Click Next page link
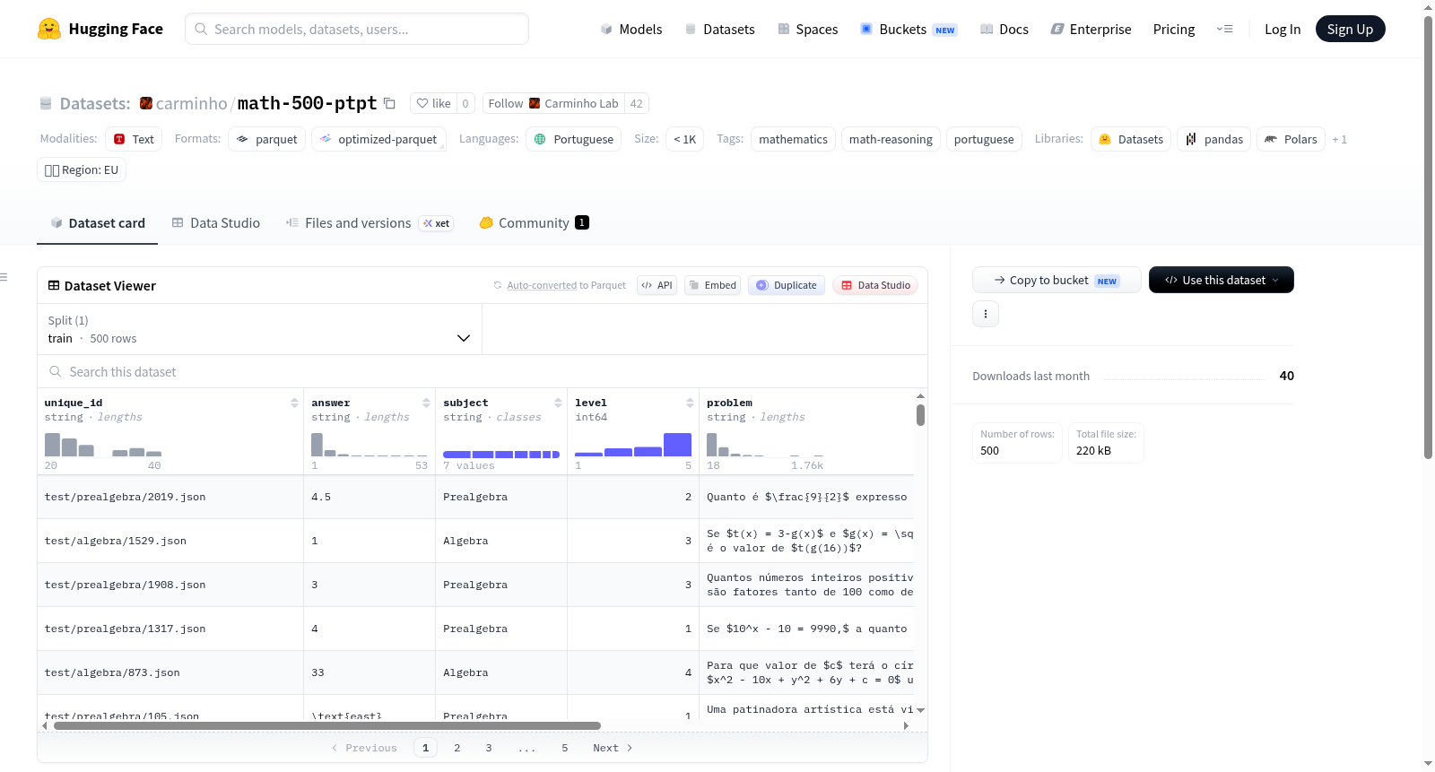The height and width of the screenshot is (772, 1435). click(613, 748)
